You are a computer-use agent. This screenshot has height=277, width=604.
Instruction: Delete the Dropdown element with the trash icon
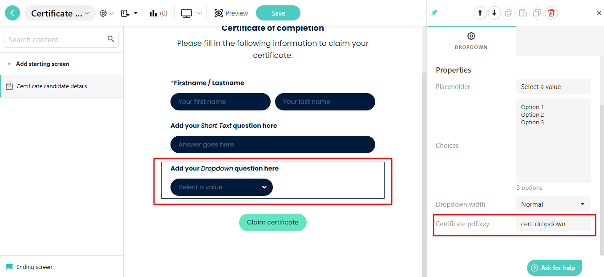pos(551,13)
